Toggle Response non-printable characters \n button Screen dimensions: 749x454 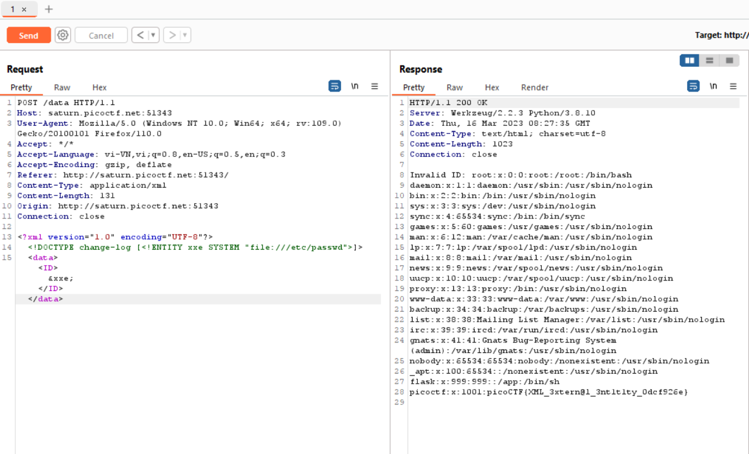[x=714, y=86]
